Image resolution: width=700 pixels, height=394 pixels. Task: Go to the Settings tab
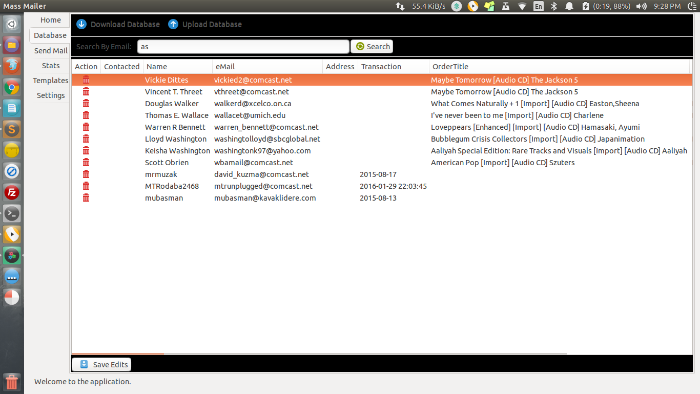pos(51,95)
